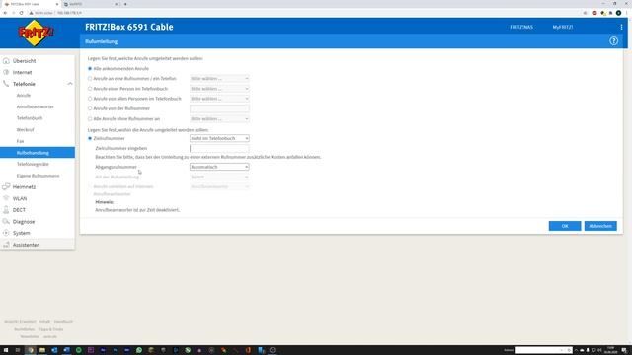Open the FRITZ!NAS link
Viewport: 632px width, 355px height.
pos(521,27)
